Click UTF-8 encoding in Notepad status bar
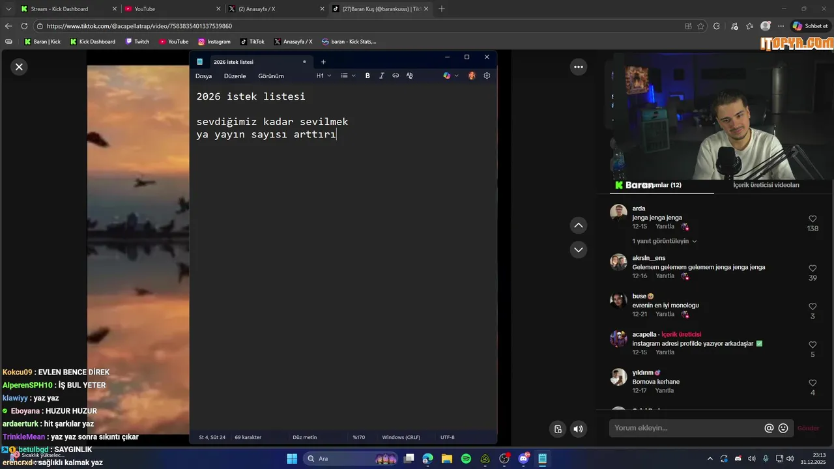 [448, 437]
